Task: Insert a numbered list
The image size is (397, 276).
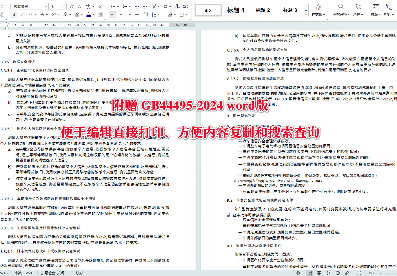Action: pyautogui.click(x=125, y=6)
